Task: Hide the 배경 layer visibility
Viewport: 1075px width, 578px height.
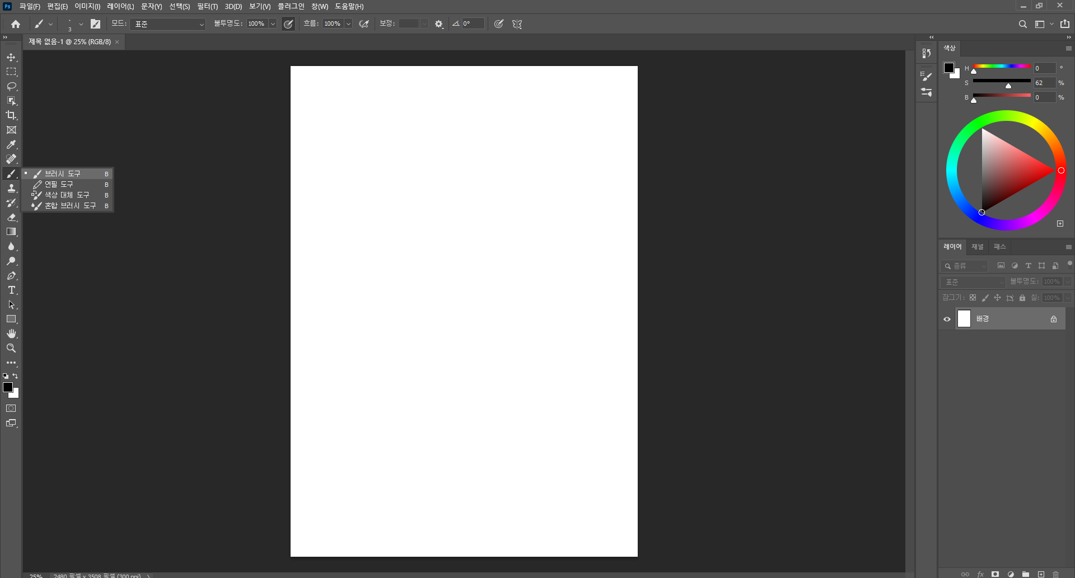Action: pos(947,318)
